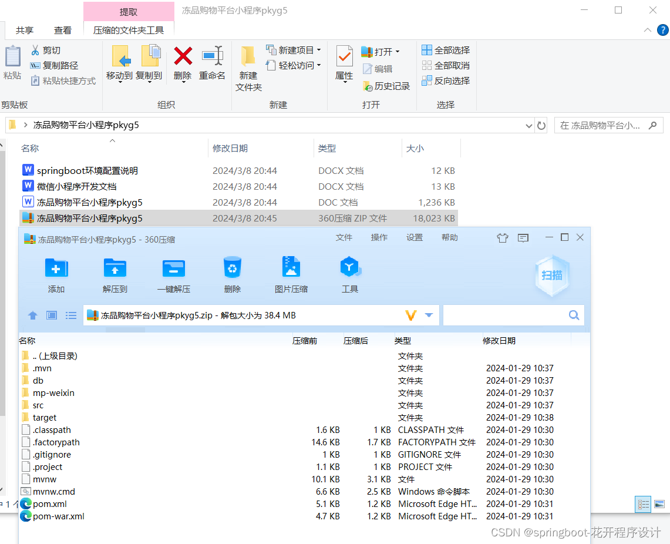Toggle 全部选择 to select all items

[445, 50]
